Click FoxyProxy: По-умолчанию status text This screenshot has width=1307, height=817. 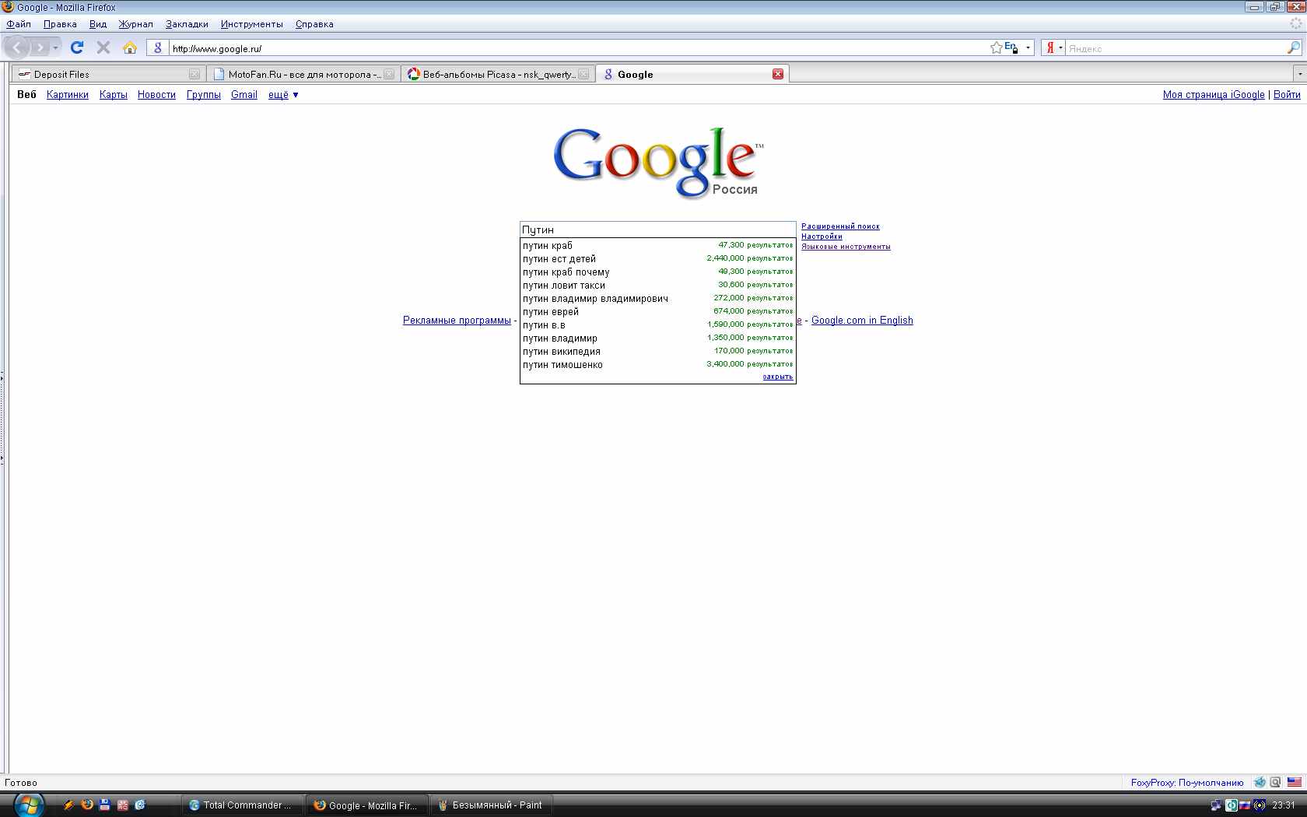click(x=1187, y=783)
